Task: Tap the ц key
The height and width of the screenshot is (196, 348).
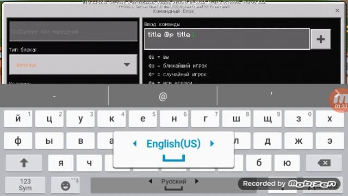Action: (x=49, y=119)
